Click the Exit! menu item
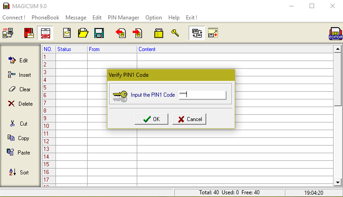Image resolution: width=343 pixels, height=197 pixels. (x=192, y=18)
